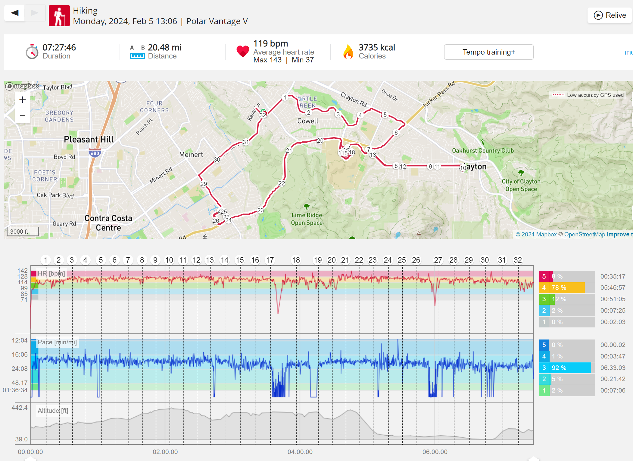Screen dimensions: 633x461
Task: Open the Mapbox copyright link
Action: click(x=536, y=234)
